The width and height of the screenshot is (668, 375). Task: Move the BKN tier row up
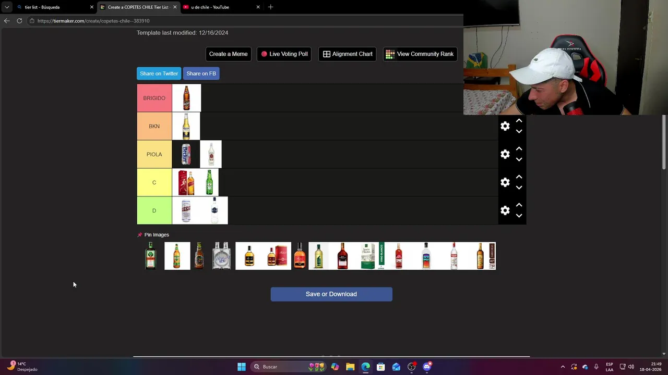[x=519, y=120]
